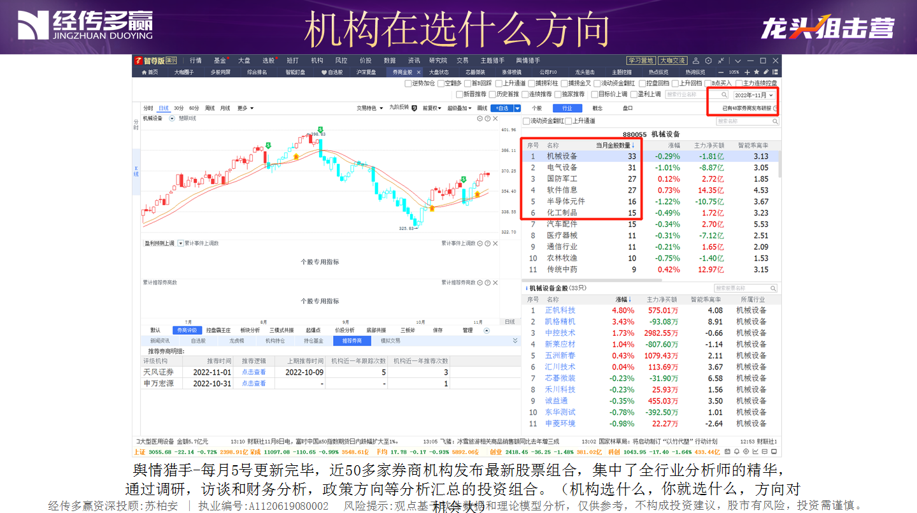Open the user account icon in title bar
The height and width of the screenshot is (513, 917).
[x=696, y=61]
